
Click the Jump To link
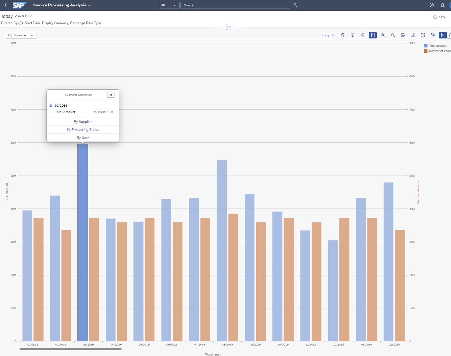(x=328, y=35)
